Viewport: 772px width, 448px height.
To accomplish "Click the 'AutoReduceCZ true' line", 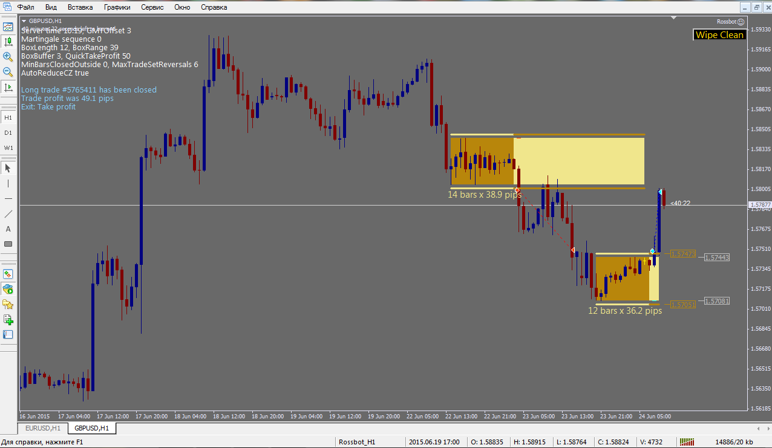I will point(55,73).
